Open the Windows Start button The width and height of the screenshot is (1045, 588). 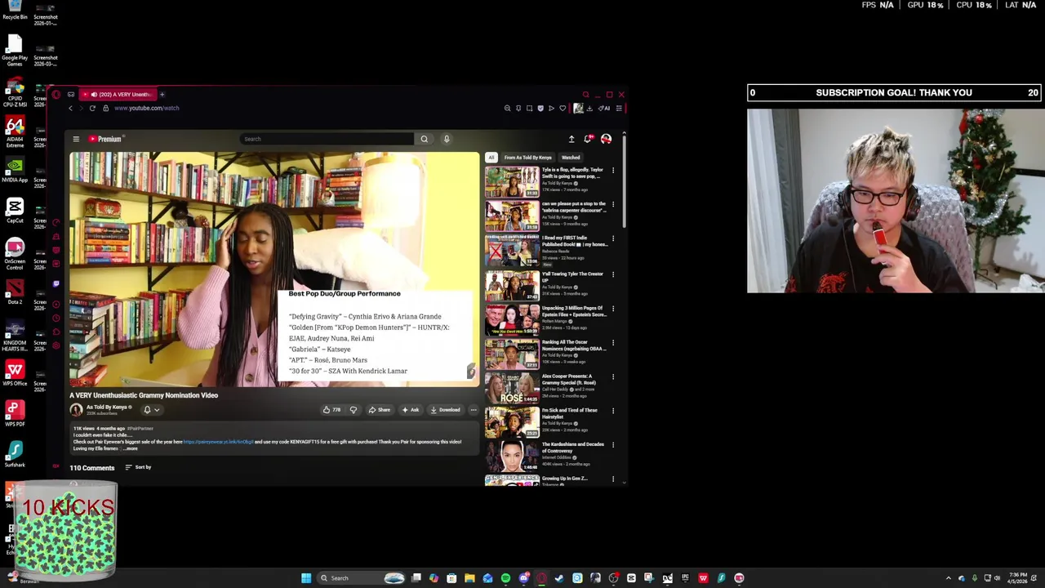306,578
